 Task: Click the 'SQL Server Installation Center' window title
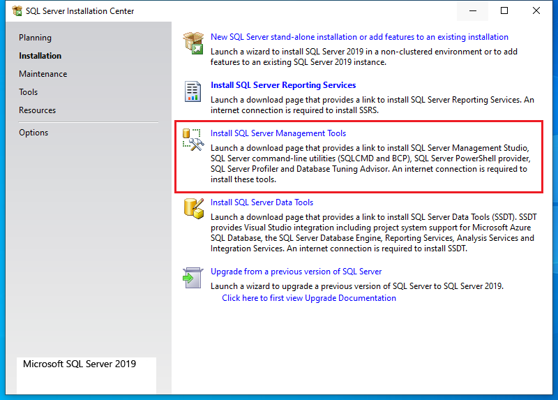[80, 11]
